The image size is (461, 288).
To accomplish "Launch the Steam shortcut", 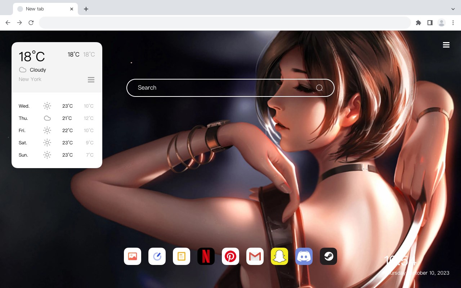I will click(328, 256).
